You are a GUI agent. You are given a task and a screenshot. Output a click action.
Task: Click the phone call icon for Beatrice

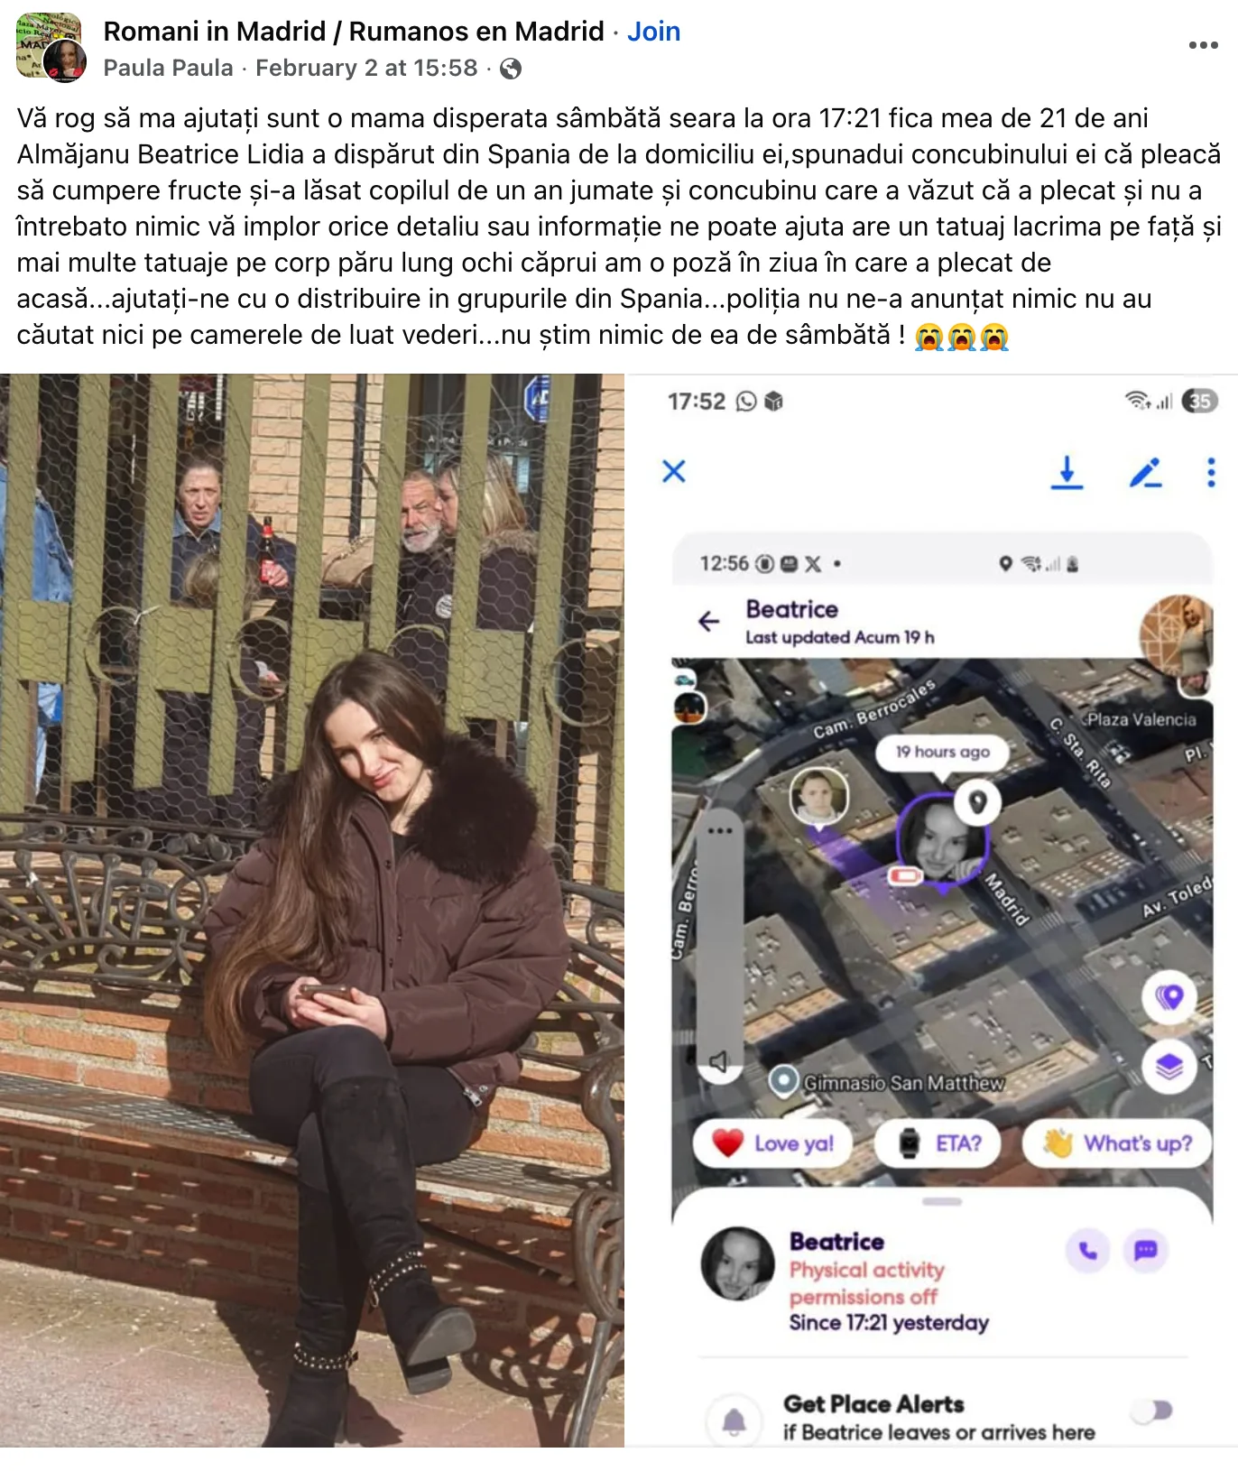point(1088,1251)
